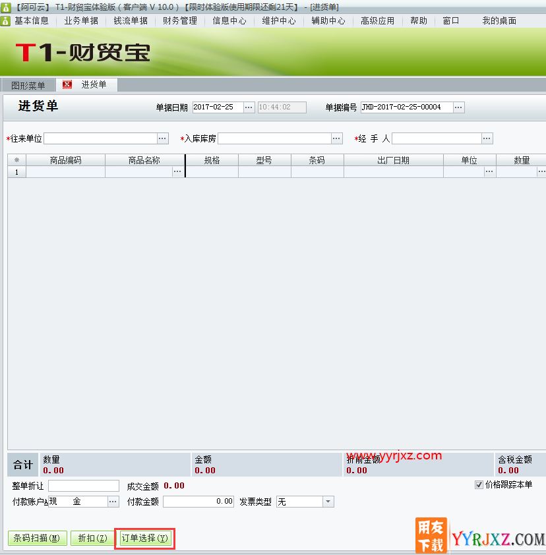This screenshot has height=555, width=546.
Task: Click the 单位 cell ellipsis button in row 1
Action: [489, 171]
